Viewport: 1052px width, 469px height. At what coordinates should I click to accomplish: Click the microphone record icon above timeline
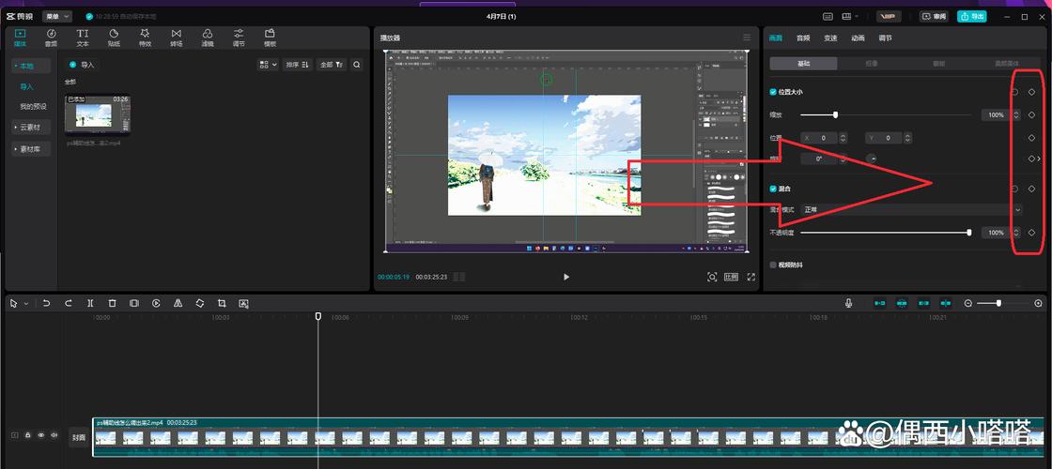848,303
